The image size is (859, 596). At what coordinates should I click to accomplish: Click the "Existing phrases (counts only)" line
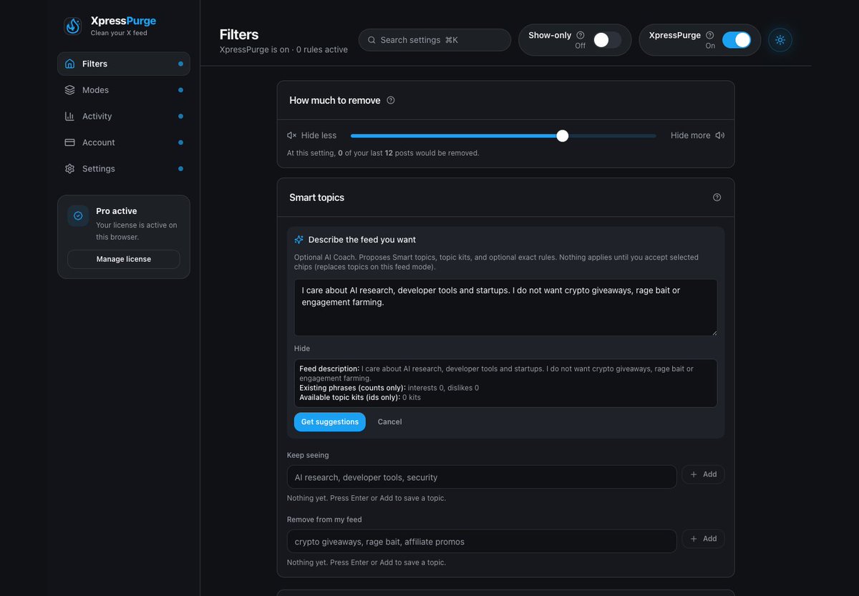(389, 388)
